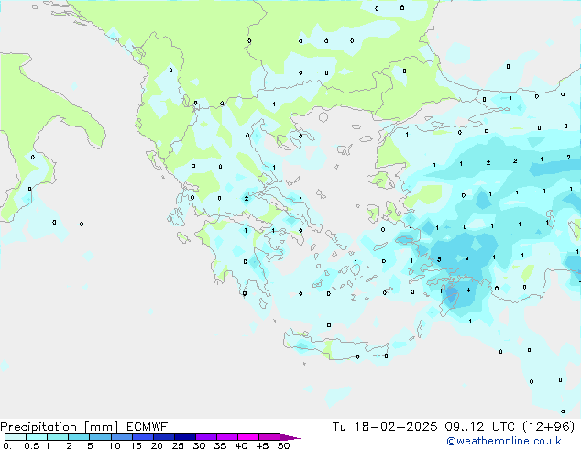Click the above-50 mm arrow tip of legend

290,438
